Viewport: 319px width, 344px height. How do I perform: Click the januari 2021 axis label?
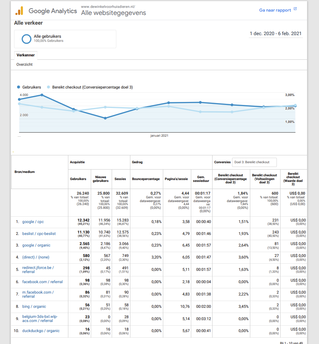pyautogui.click(x=159, y=136)
